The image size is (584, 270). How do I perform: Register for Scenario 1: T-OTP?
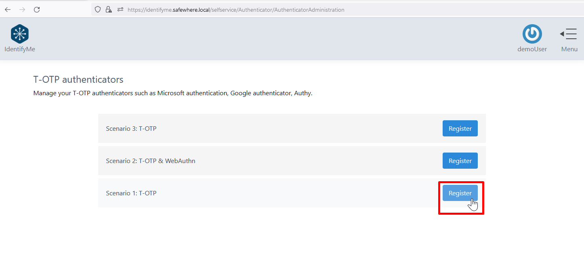point(460,193)
